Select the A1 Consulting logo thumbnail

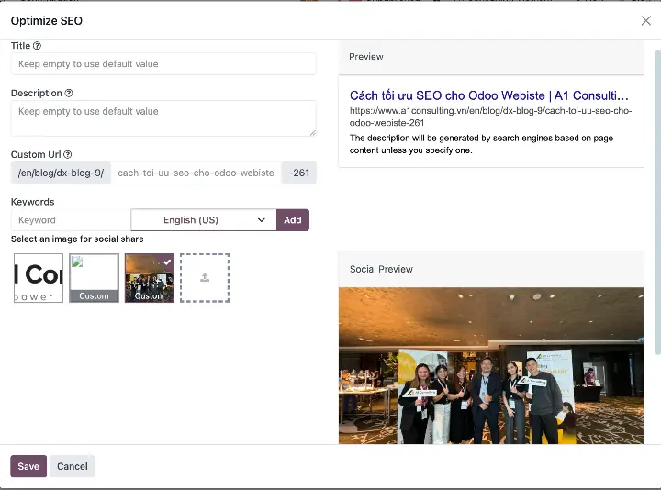(x=39, y=278)
